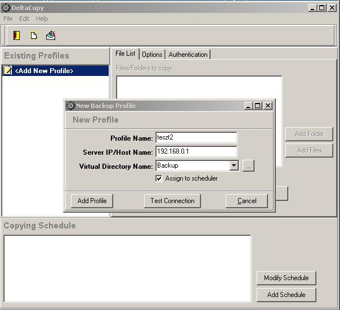The height and width of the screenshot is (310, 340).
Task: Click the Modify Schedule button
Action: click(286, 278)
